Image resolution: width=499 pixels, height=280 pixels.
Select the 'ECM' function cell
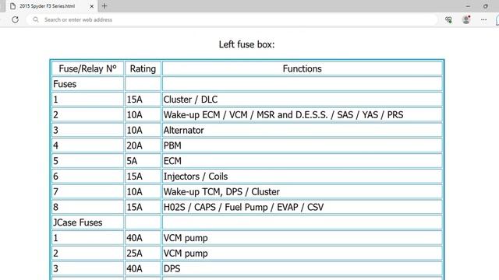pos(302,161)
